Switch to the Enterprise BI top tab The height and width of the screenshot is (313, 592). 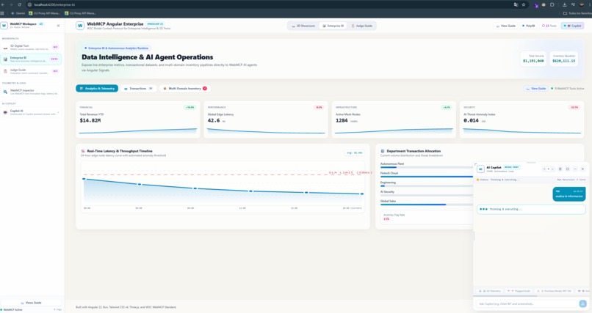333,26
